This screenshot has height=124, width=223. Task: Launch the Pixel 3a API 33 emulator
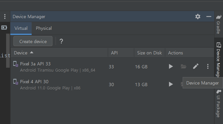pos(171,66)
